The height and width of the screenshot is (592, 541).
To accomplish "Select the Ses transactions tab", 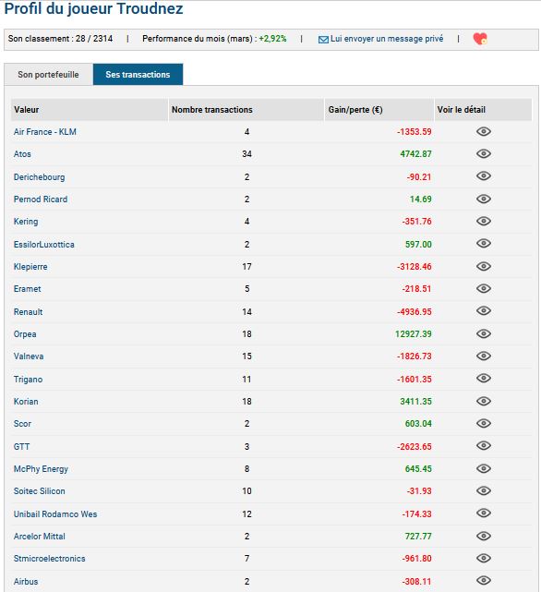I will point(138,75).
